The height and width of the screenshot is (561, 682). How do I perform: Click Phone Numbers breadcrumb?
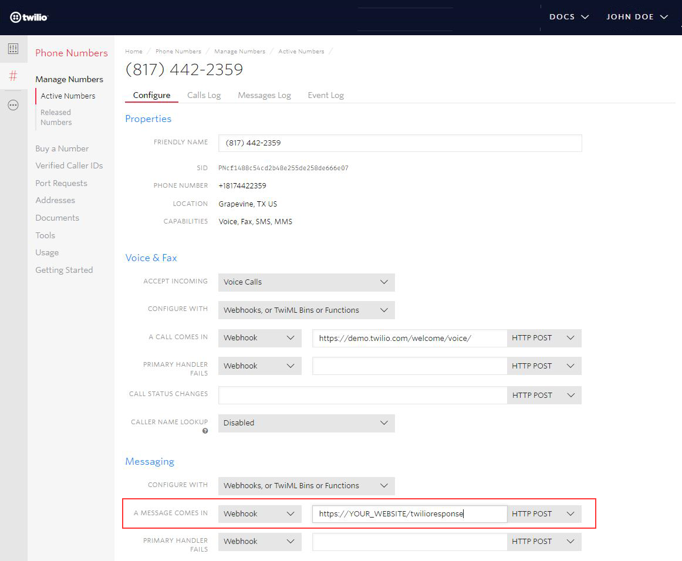click(178, 51)
